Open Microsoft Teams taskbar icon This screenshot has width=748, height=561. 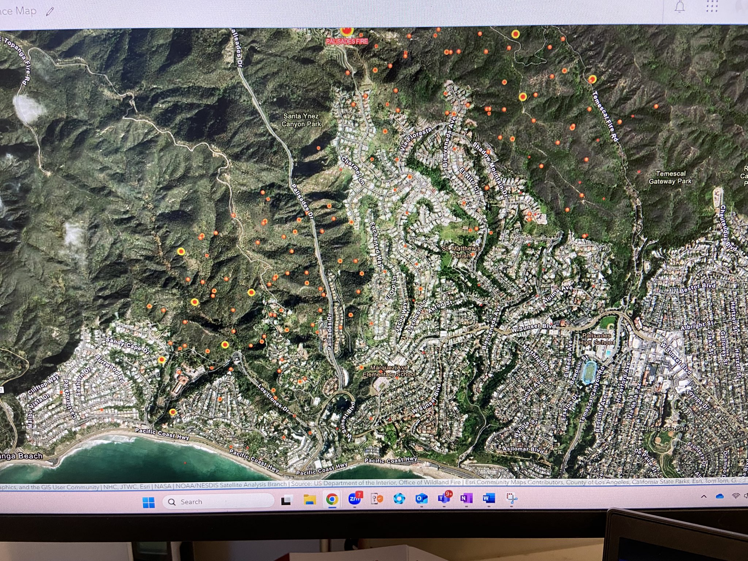point(444,498)
